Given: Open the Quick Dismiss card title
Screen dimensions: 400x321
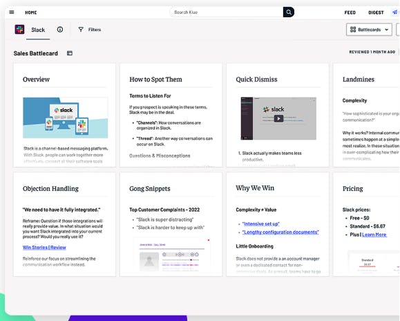Looking at the screenshot, I should coord(256,80).
